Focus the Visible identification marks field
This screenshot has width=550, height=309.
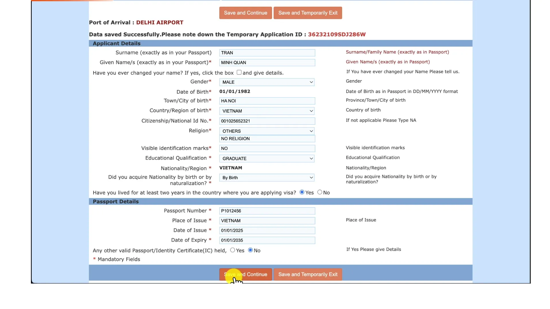click(x=267, y=148)
